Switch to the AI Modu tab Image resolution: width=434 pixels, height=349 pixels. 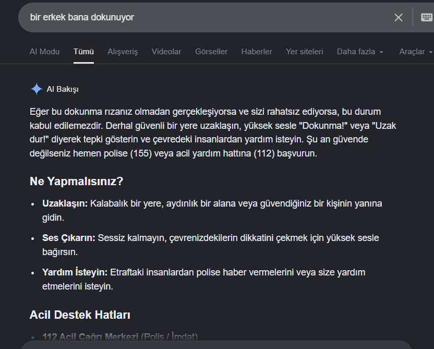(x=44, y=52)
